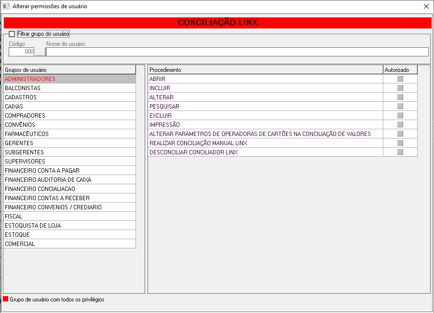This screenshot has height=313, width=434.
Task: Select the CONVÊNIOS user group
Action: click(x=69, y=124)
